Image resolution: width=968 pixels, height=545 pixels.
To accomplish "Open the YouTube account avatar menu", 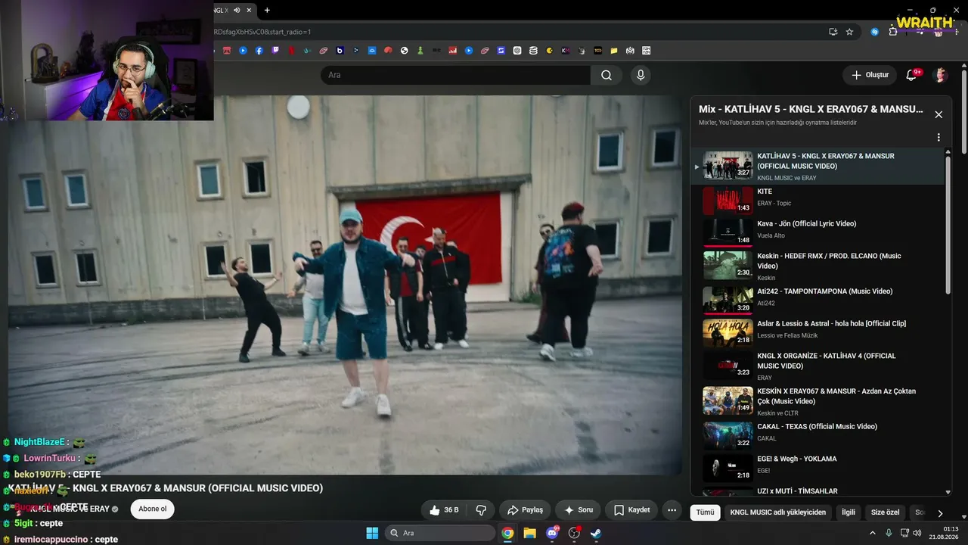I will [x=941, y=75].
